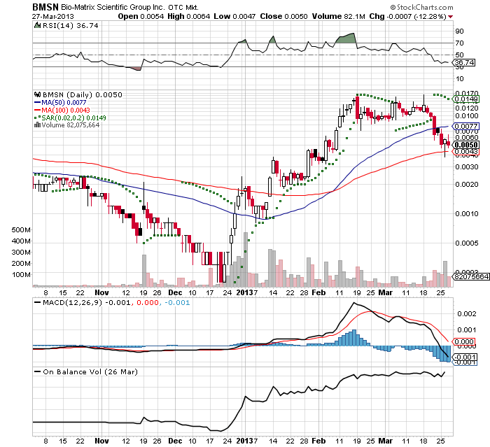Click the red down-arrow change indicator
Viewport: 490px width, 447px height.
(x=451, y=17)
